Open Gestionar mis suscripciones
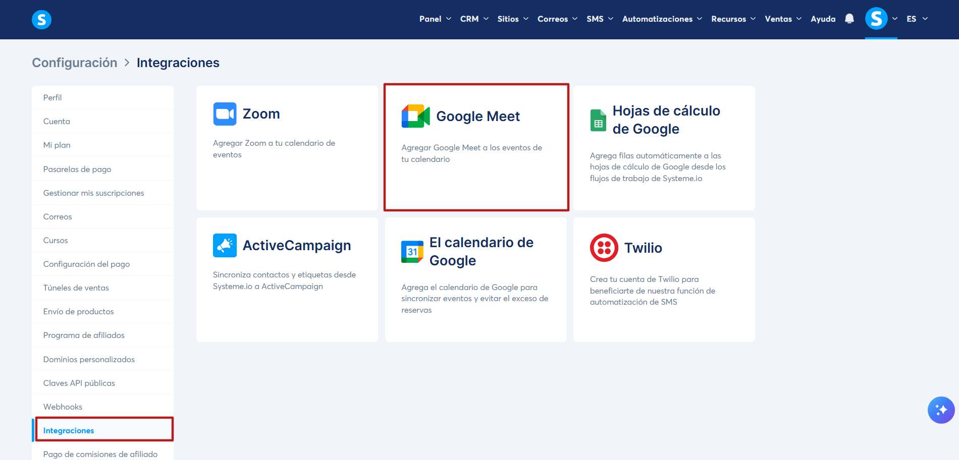This screenshot has width=959, height=460. pos(103,193)
